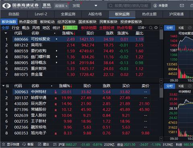The image size is (193, 148).
Task: Click the list icon before 沪深 index
Action: click(55, 144)
